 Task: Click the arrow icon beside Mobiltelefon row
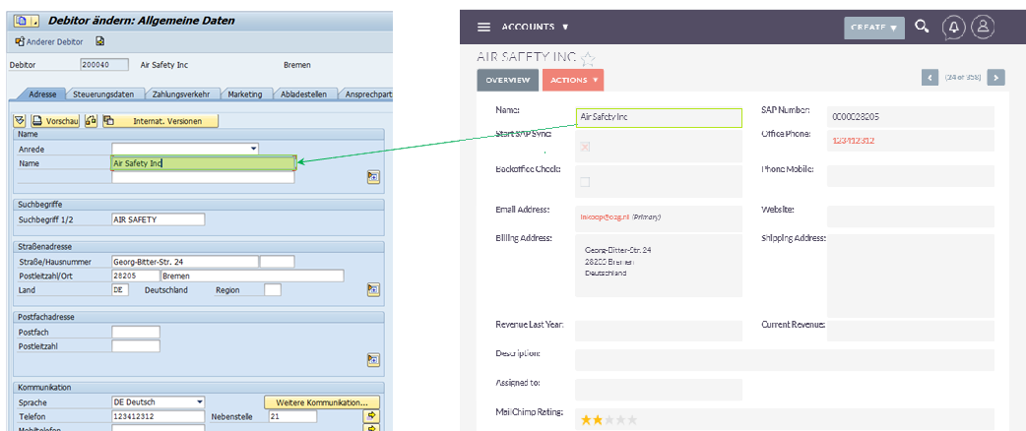coord(371,428)
